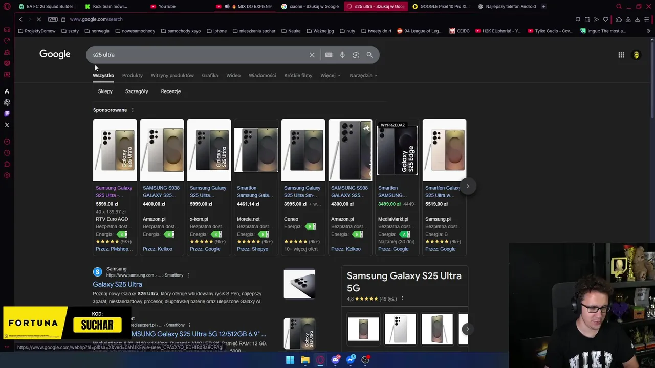Open mediaexpert result three-dot menu

click(x=189, y=325)
